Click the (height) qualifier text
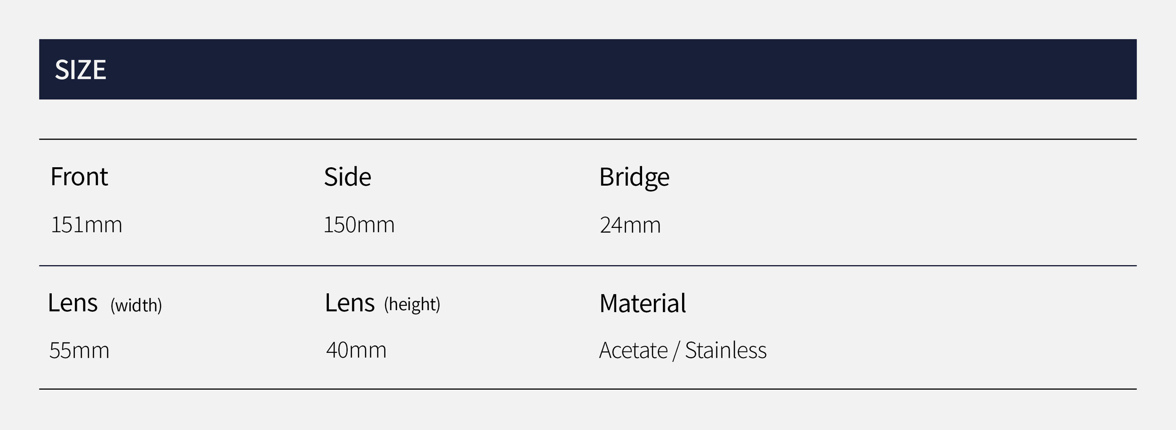Viewport: 1176px width, 430px height. 412,305
